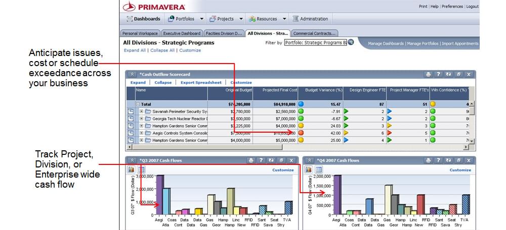Image resolution: width=506 pixels, height=230 pixels.
Task: Print the Q3 2007 Cash Flows portlet
Action: [x=251, y=160]
